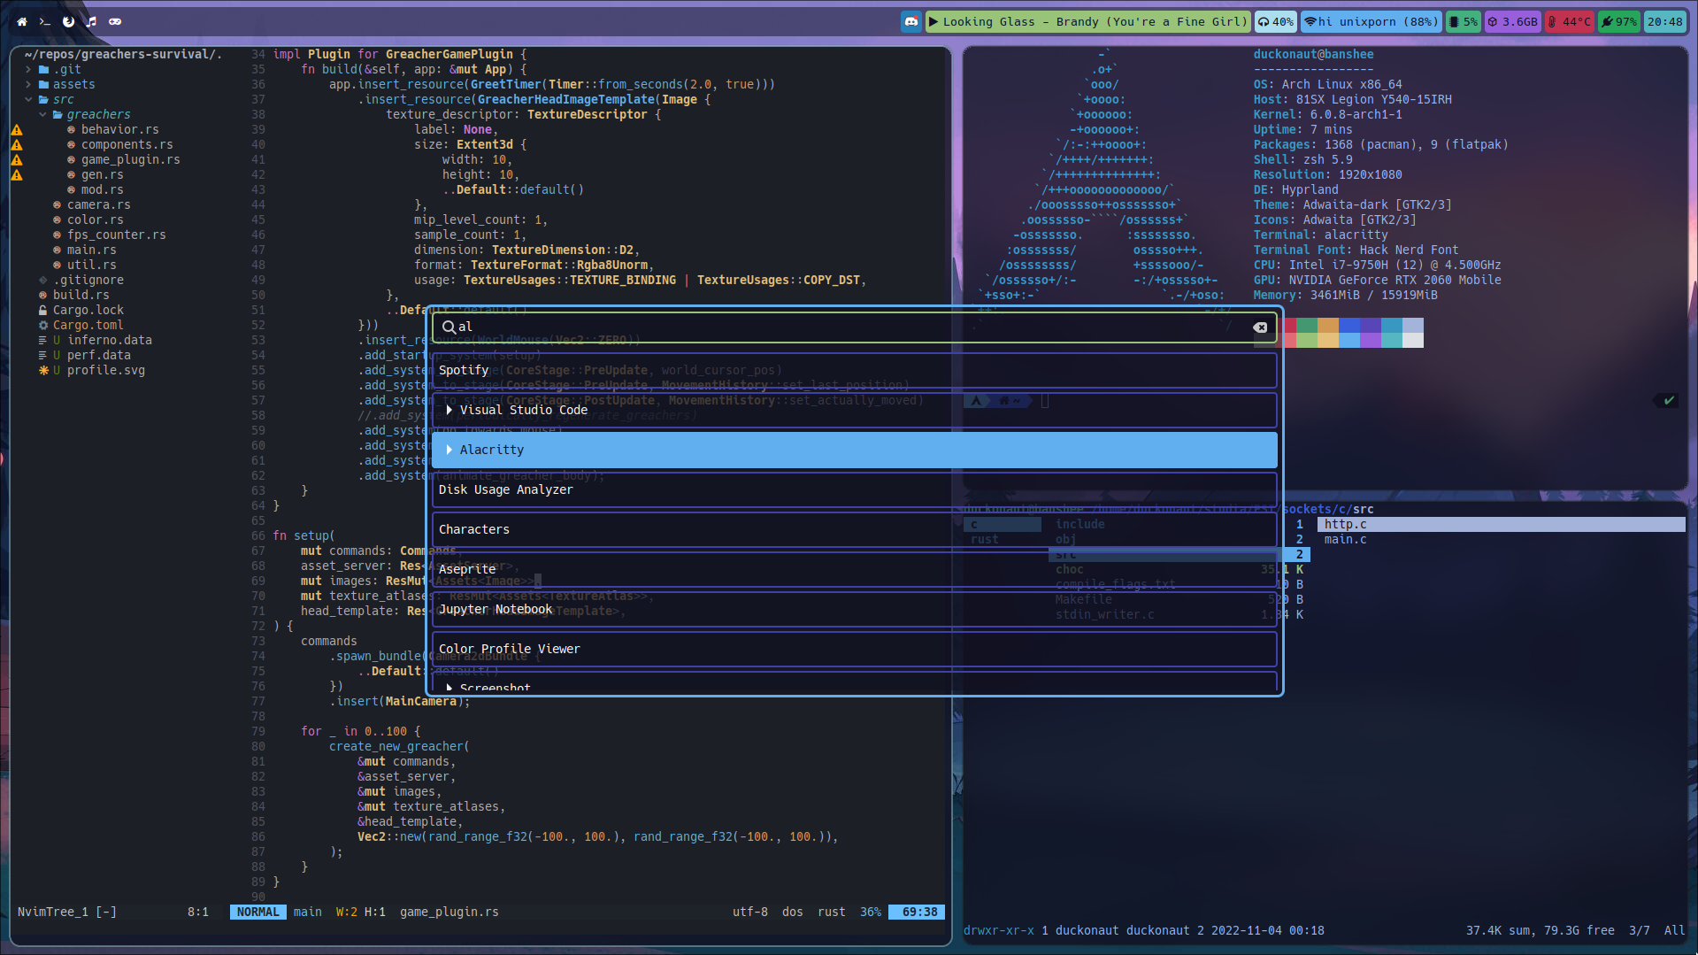Click the blue neofetch color block

tap(1349, 325)
